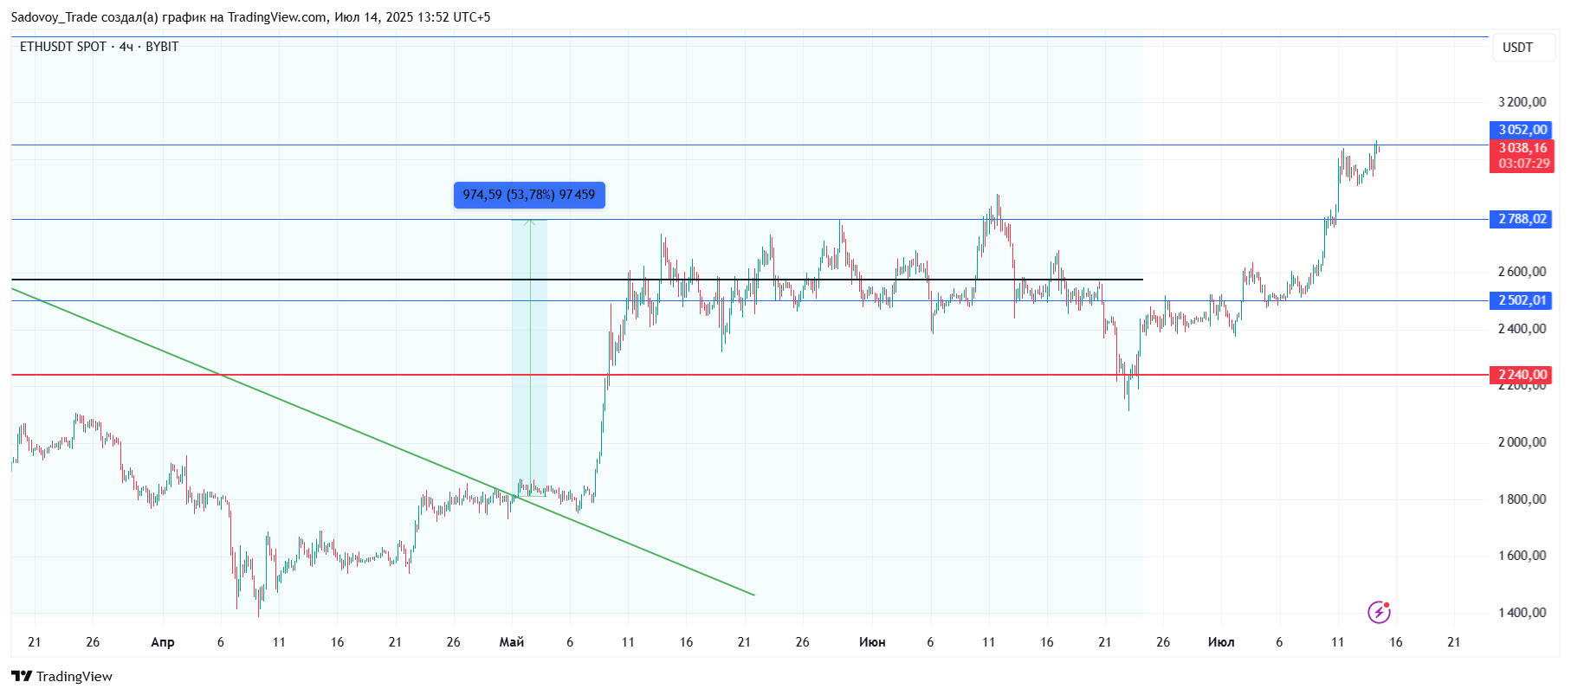Click the Июл label on time axis
This screenshot has width=1571, height=695.
coord(1221,642)
